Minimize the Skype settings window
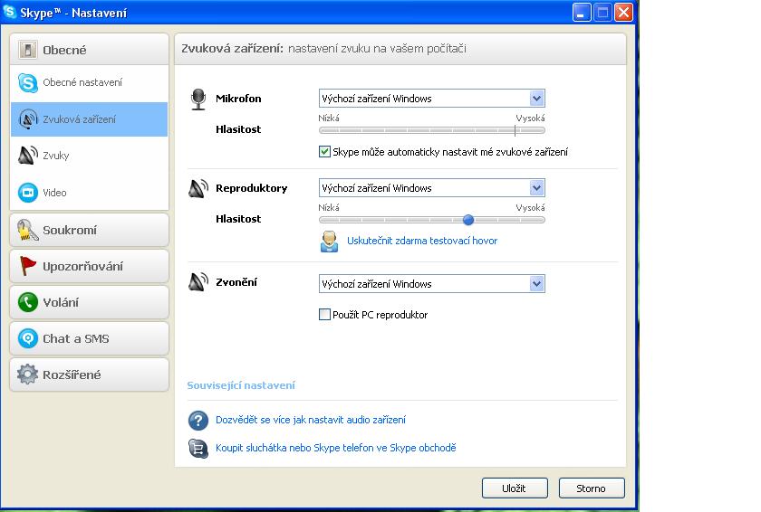Image resolution: width=761 pixels, height=512 pixels. [x=582, y=12]
